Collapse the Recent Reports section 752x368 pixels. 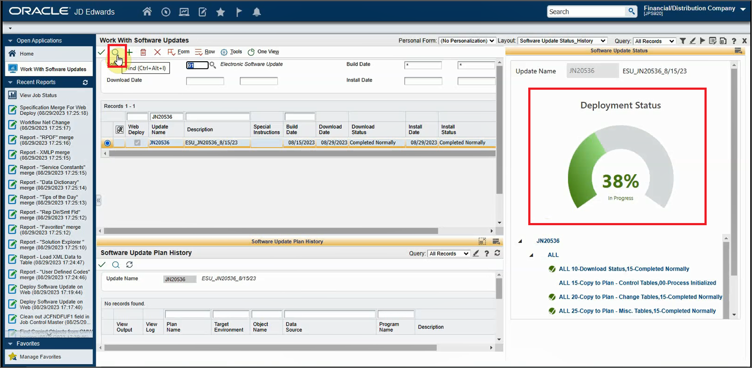(x=10, y=82)
